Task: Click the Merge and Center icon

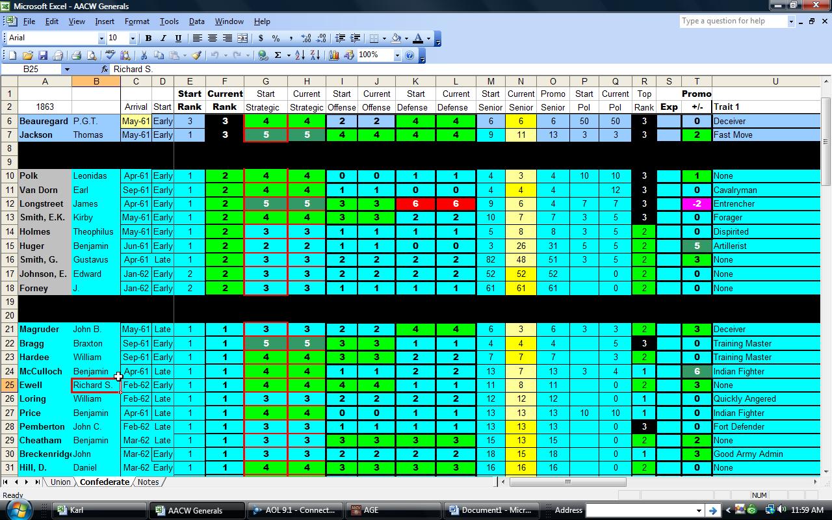Action: click(242, 38)
